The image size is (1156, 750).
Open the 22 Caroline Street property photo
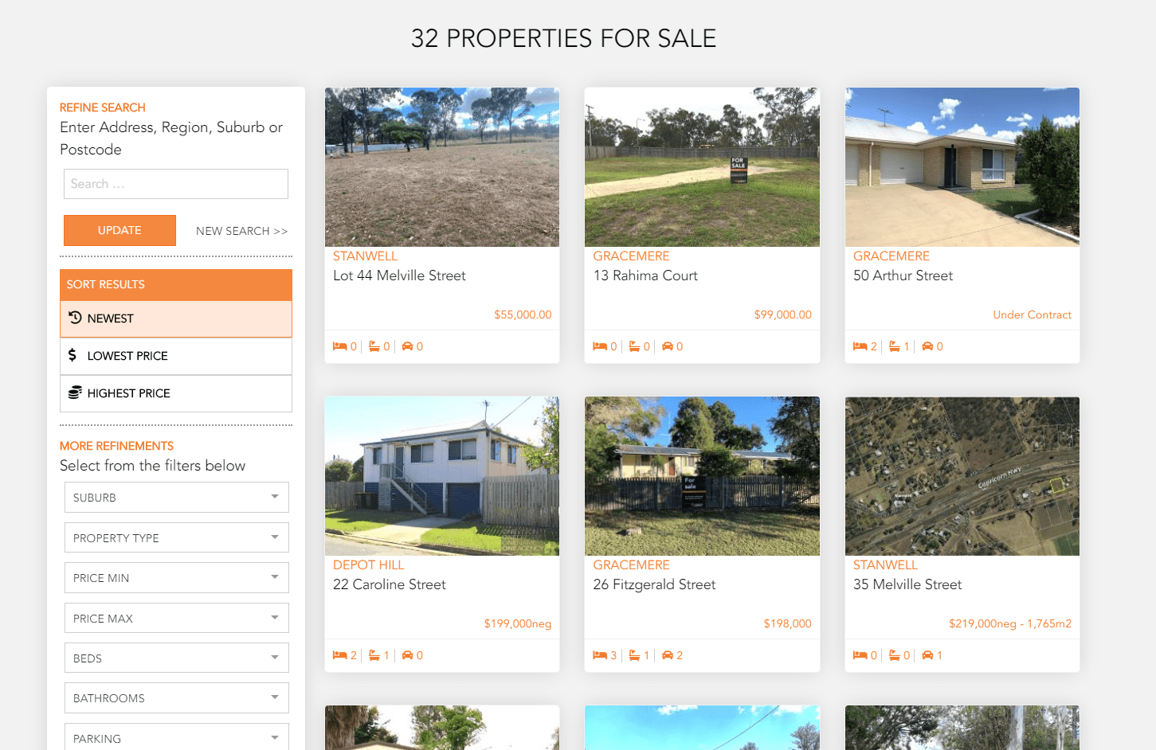tap(442, 476)
